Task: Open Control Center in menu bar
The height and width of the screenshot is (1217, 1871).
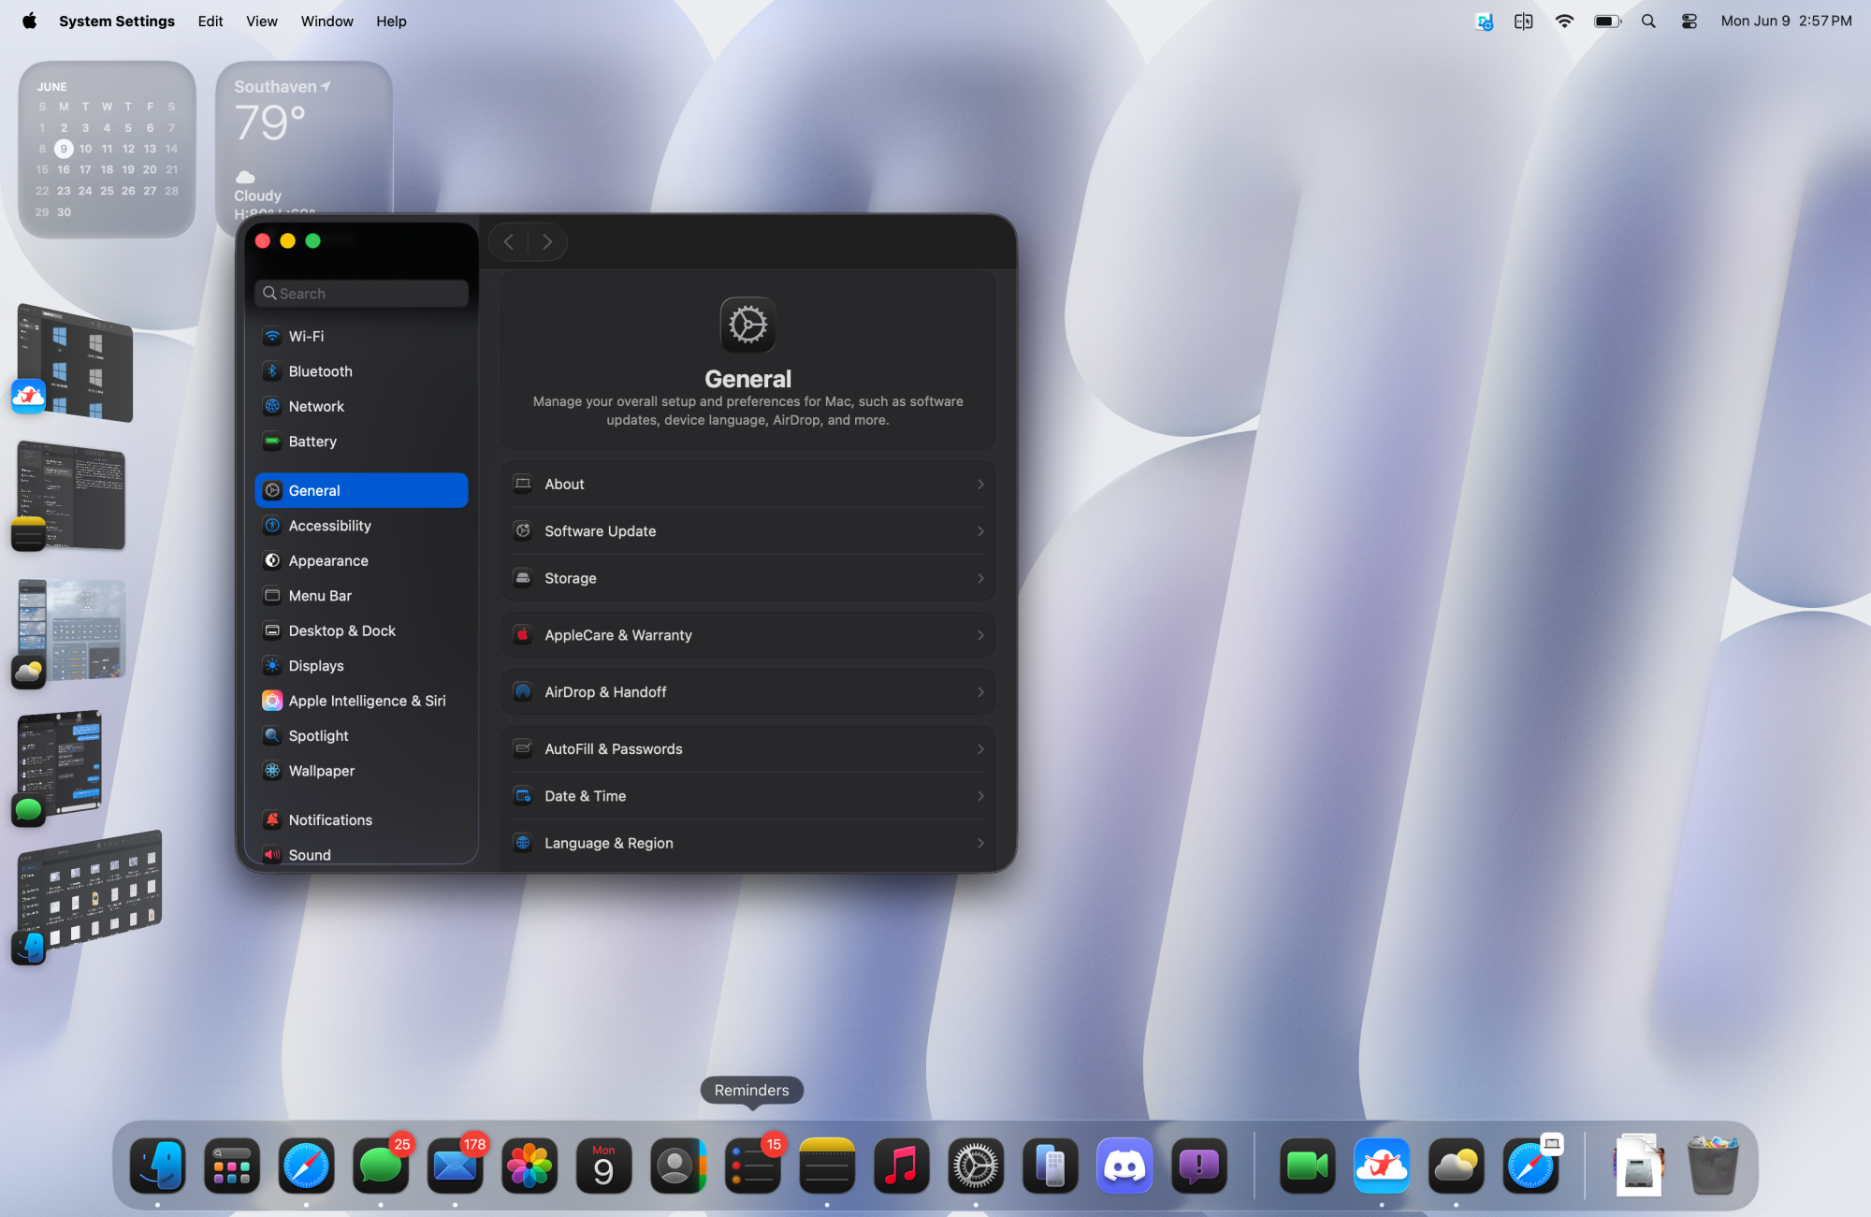Action: (1689, 21)
